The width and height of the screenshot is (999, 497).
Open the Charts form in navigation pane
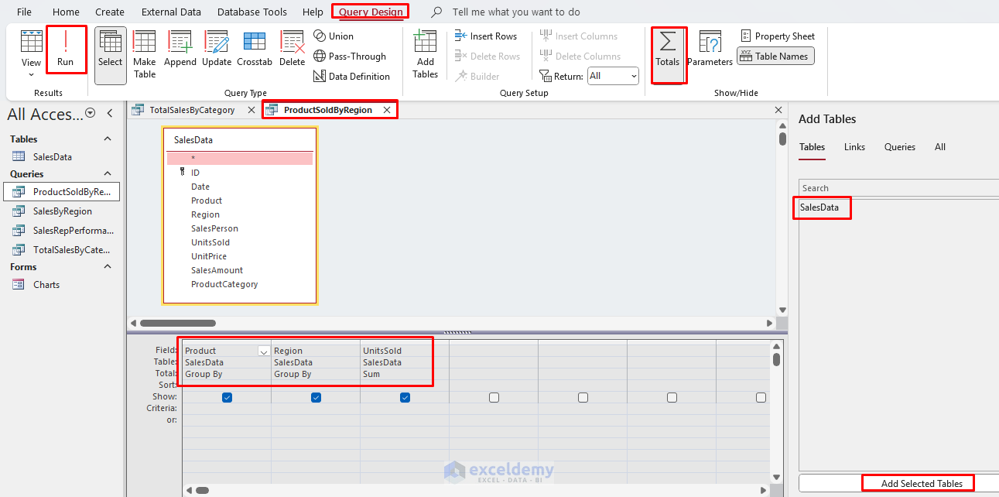pyautogui.click(x=46, y=285)
